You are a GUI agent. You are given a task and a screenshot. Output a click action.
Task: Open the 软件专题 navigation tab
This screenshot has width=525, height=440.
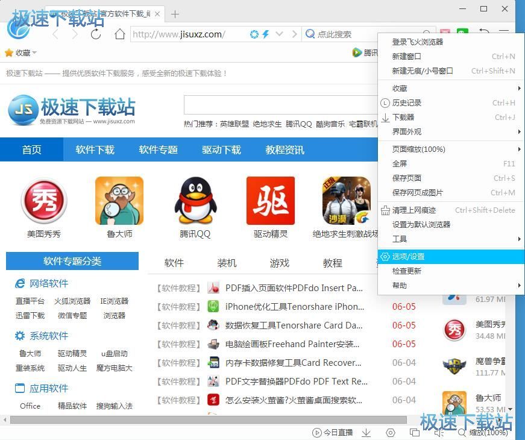click(x=158, y=149)
